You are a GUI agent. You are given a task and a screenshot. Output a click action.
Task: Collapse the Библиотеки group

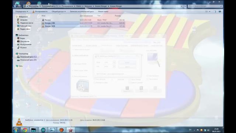[22, 35]
